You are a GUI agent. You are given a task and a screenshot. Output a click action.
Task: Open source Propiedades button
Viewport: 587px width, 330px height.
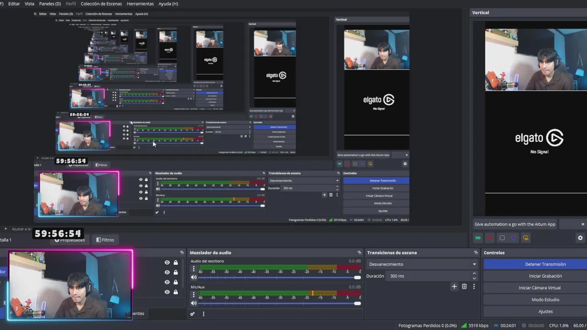click(x=69, y=240)
